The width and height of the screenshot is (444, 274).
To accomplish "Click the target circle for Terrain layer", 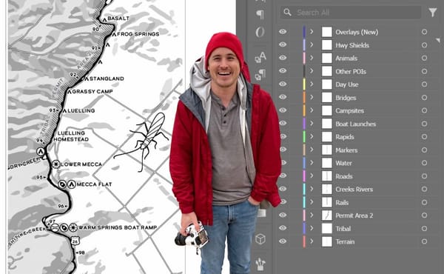I will coord(424,241).
